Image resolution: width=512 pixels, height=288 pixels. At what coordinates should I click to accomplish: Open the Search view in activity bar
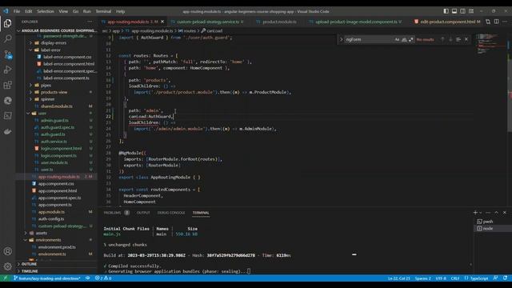pos(7,38)
